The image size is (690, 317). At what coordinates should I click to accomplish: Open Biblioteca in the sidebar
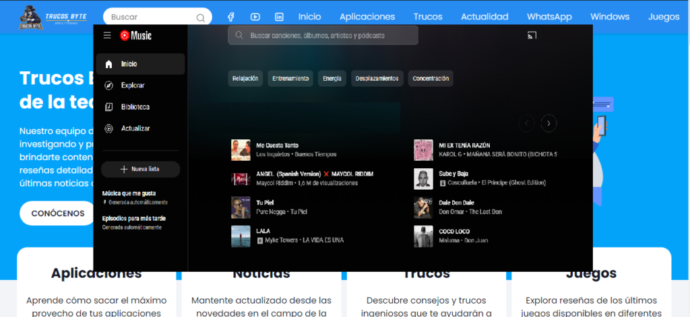click(140, 107)
